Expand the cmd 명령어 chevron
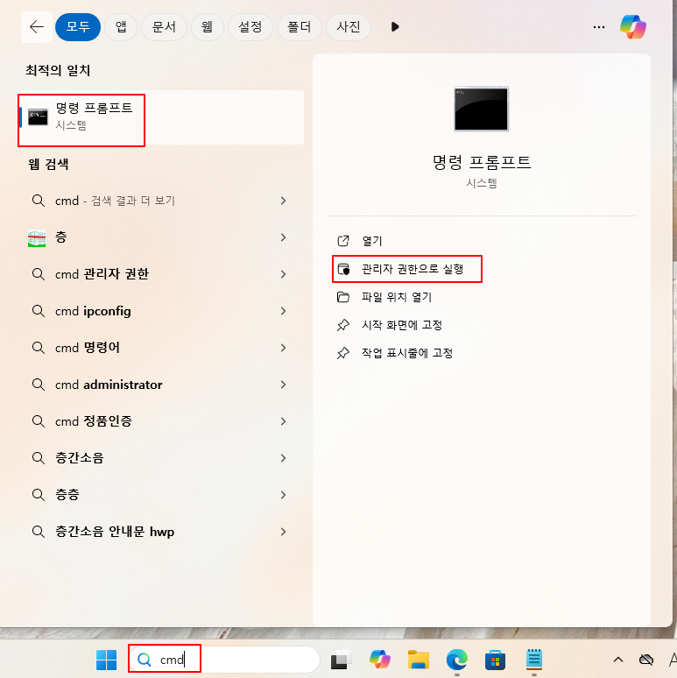677x678 pixels. (283, 348)
